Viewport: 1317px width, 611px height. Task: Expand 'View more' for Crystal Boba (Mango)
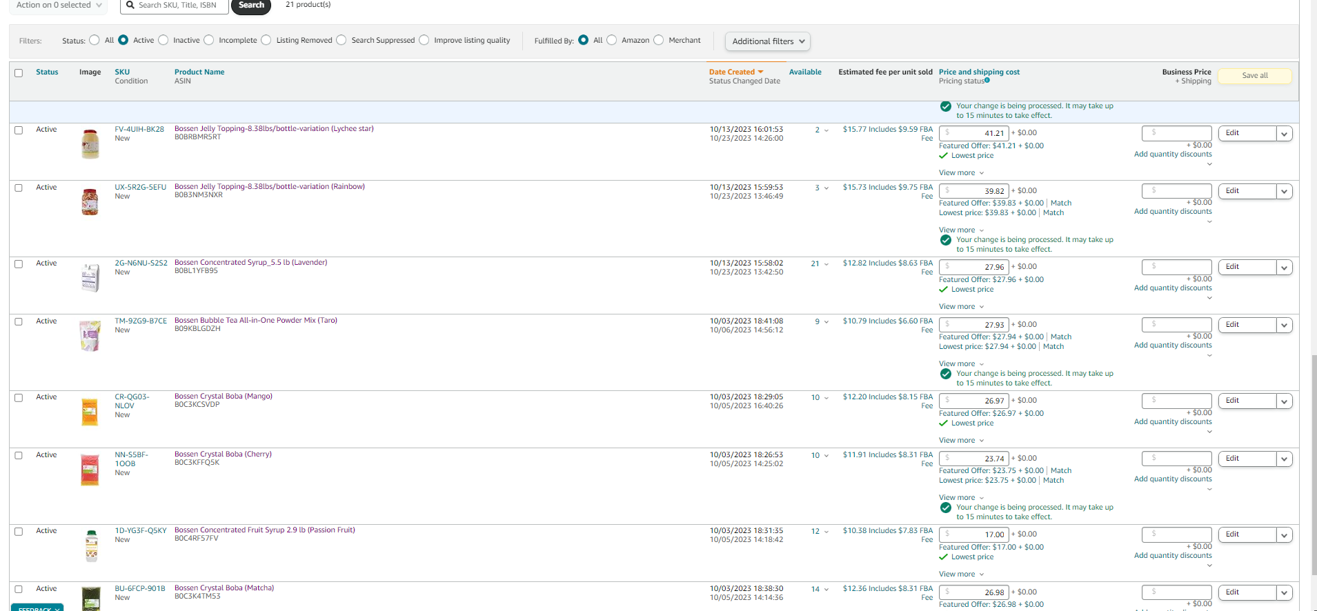point(961,441)
